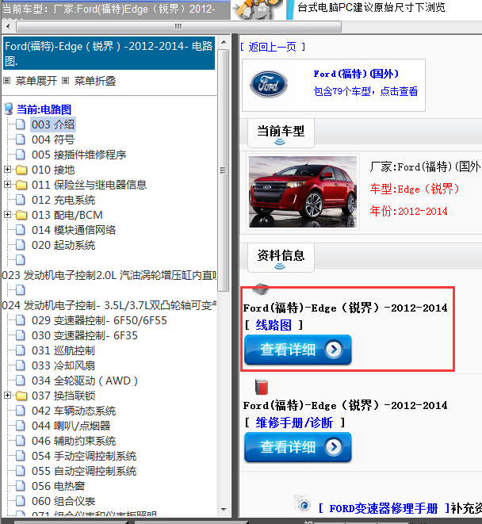Select tree item 054 手动空调控制系统
482x524 pixels.
(x=84, y=456)
